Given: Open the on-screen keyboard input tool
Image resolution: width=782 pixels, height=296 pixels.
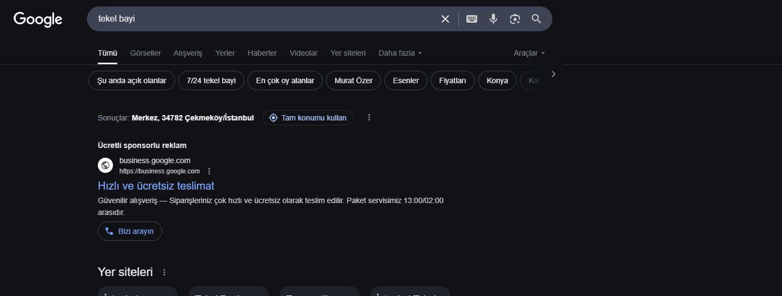Looking at the screenshot, I should tap(472, 19).
